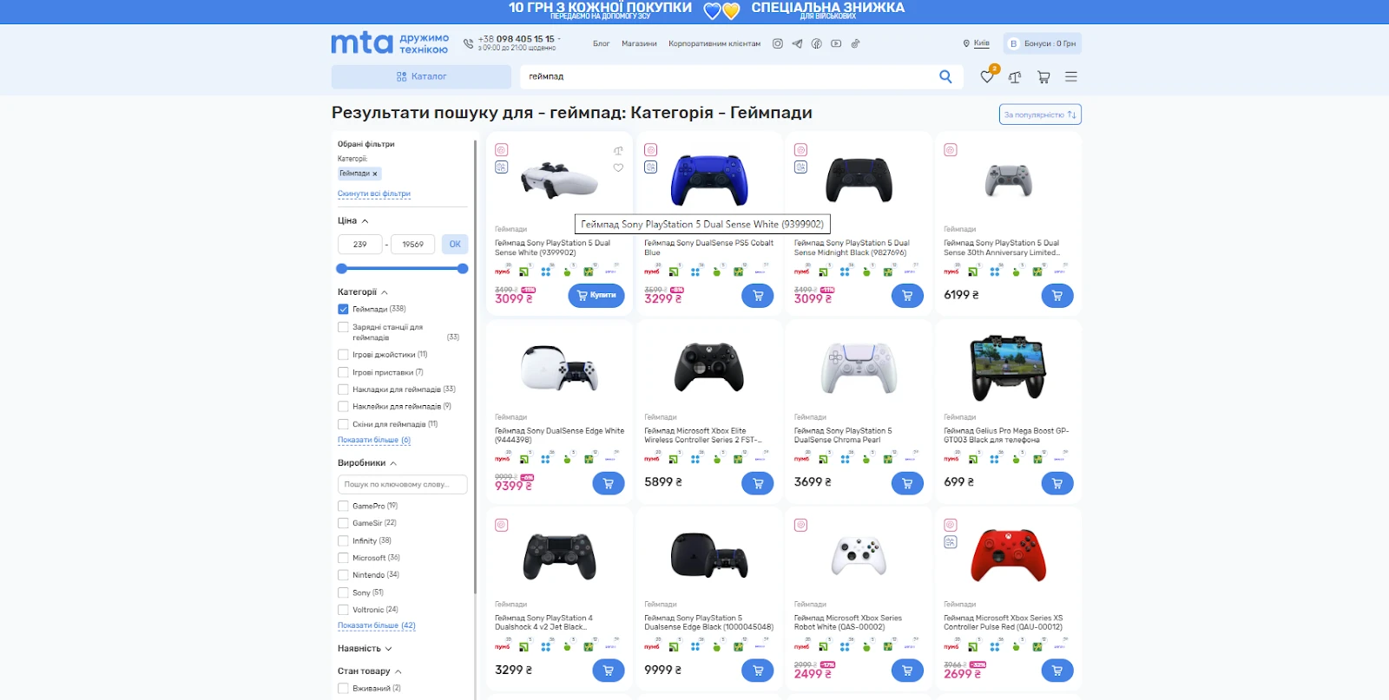Add Dualshock 4 Jet Black to cart
This screenshot has height=700, width=1389.
pyautogui.click(x=609, y=671)
